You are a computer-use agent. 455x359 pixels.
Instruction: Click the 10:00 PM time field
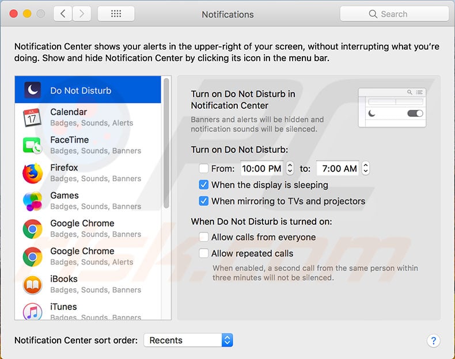click(x=261, y=169)
